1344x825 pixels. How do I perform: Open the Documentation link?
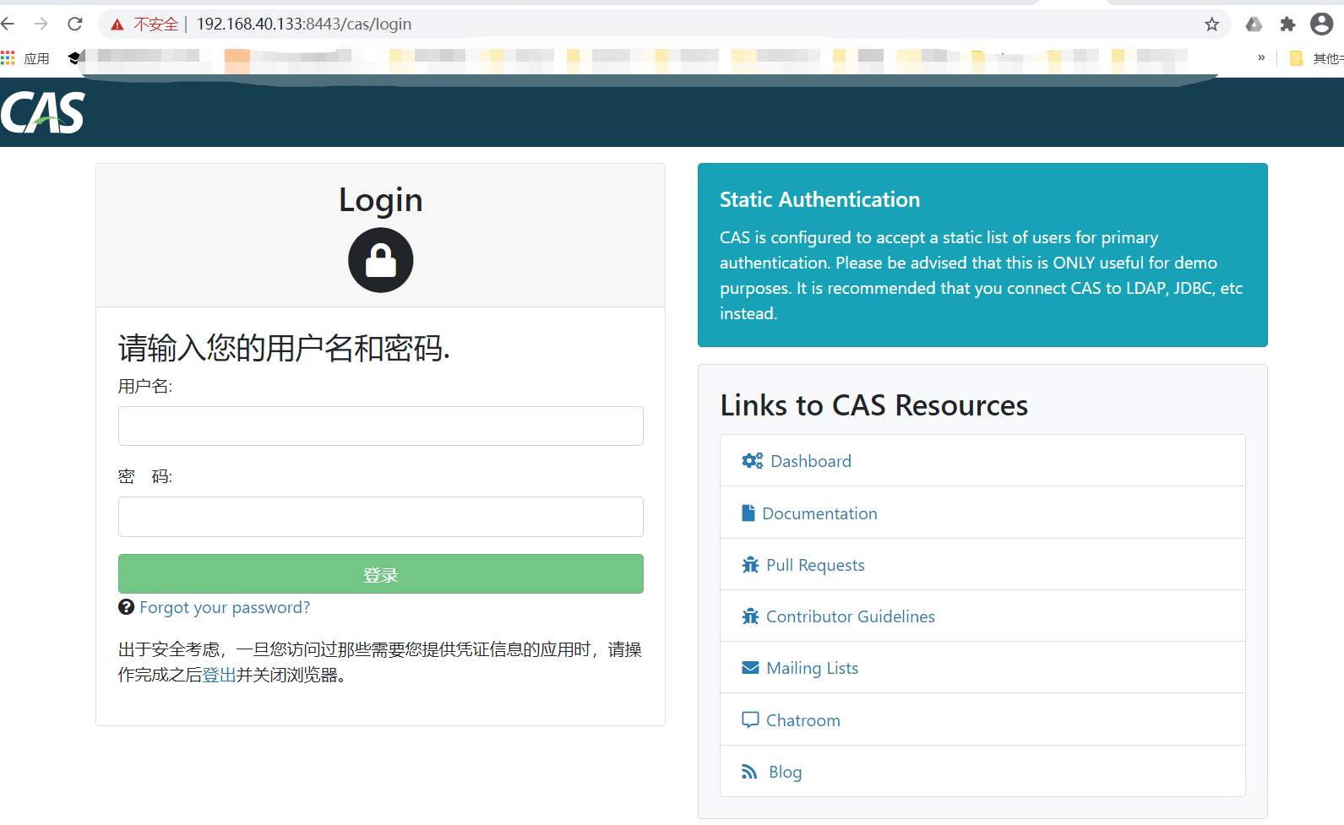click(819, 513)
